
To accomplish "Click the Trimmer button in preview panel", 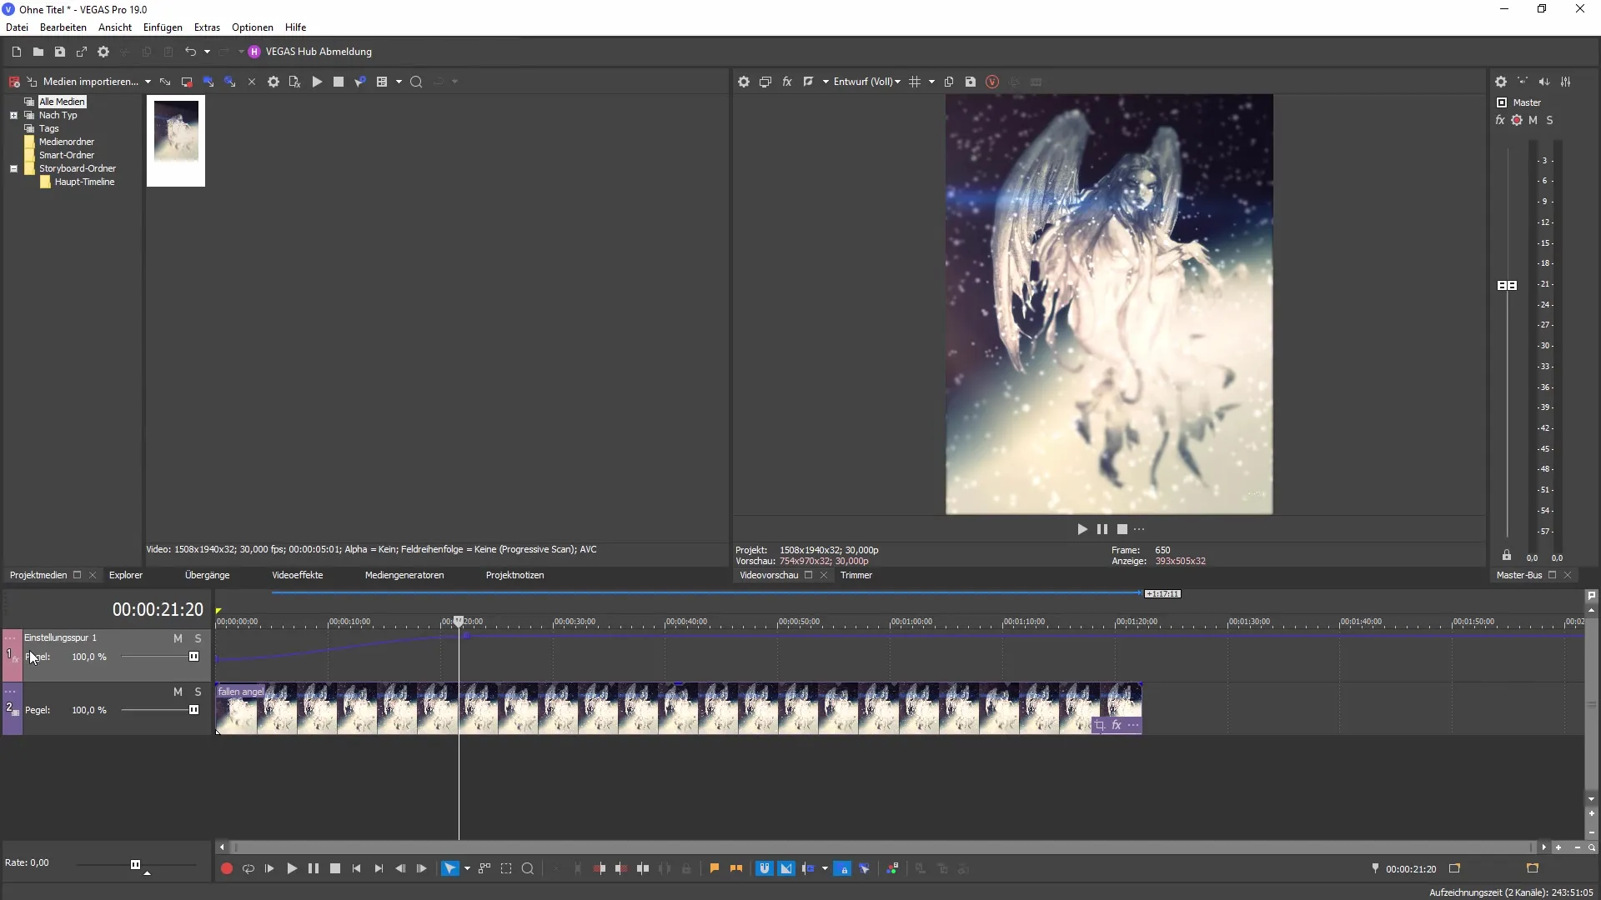I will pos(856,575).
